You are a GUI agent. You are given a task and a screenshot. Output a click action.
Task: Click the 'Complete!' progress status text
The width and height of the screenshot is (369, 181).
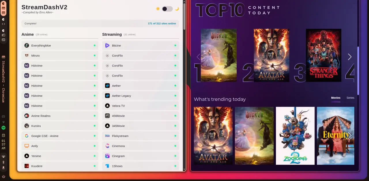31,24
